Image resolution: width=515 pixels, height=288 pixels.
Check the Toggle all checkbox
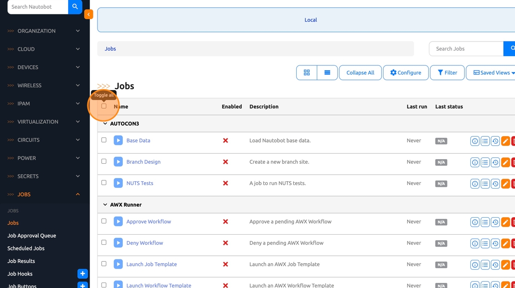click(104, 106)
